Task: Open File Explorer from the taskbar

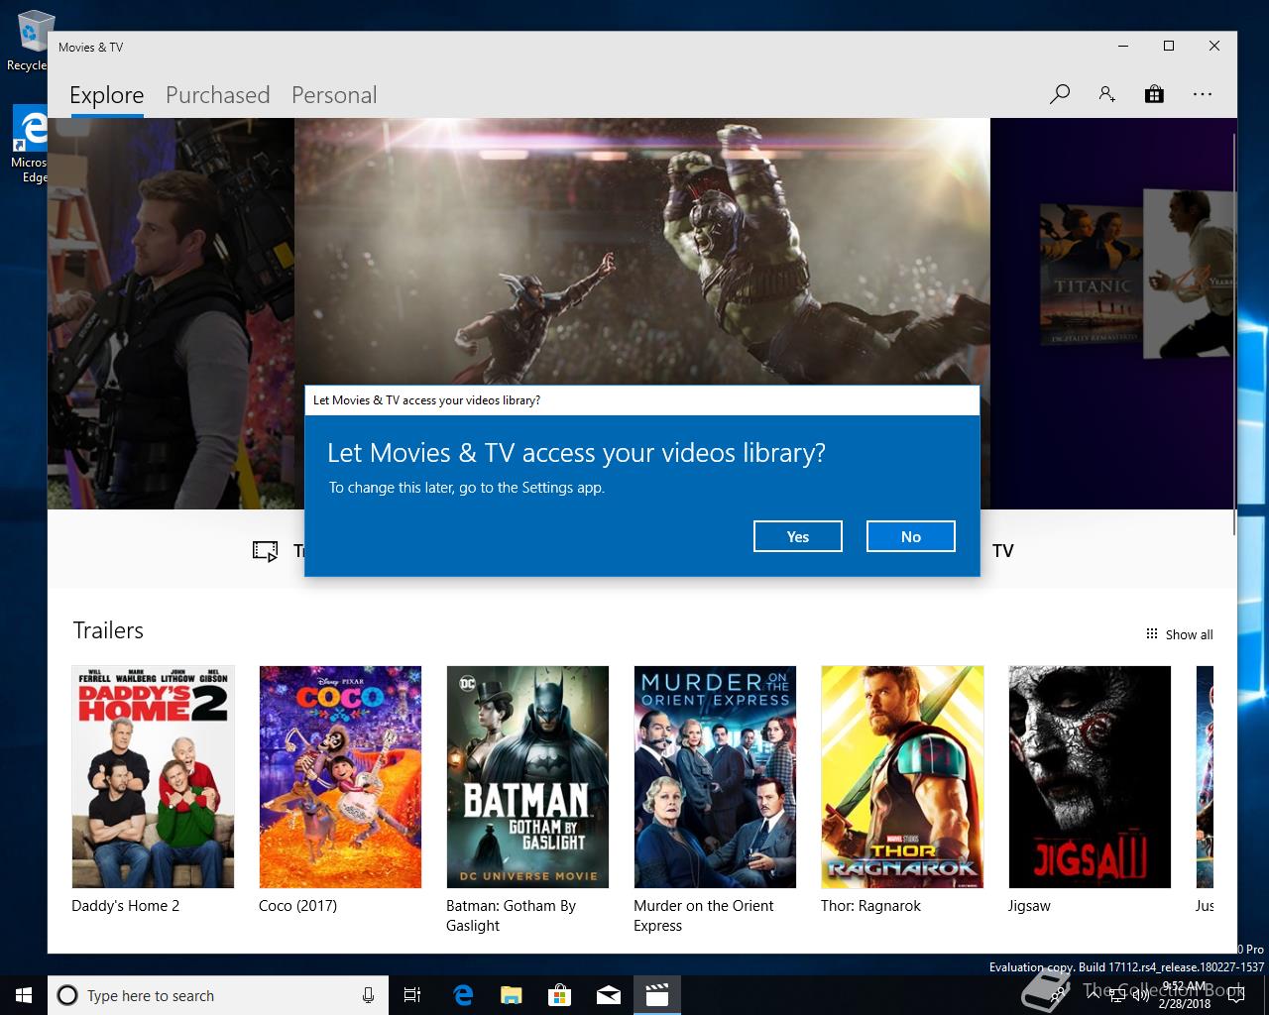Action: click(x=511, y=995)
